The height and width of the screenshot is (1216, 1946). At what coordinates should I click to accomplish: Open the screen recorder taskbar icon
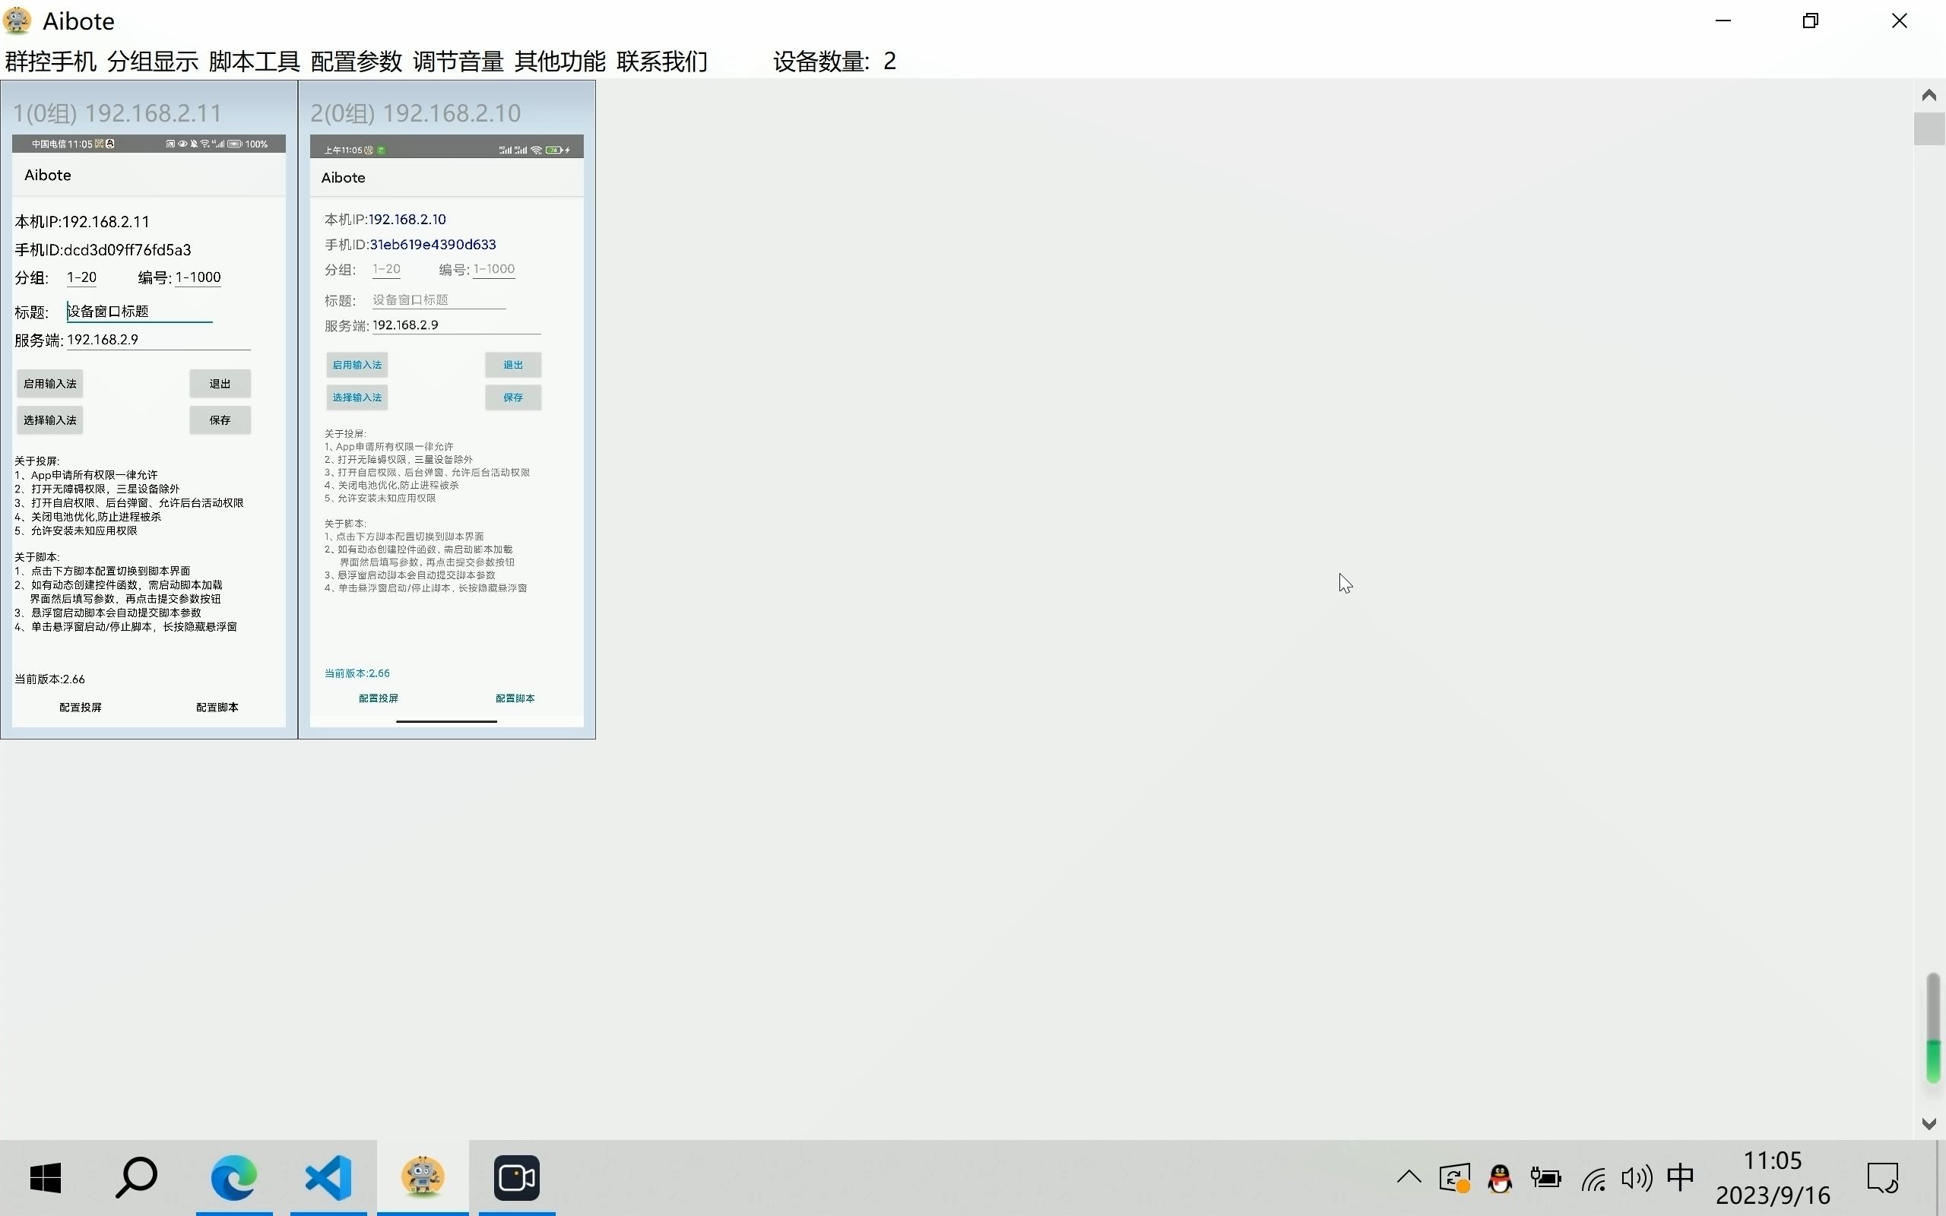pos(516,1178)
